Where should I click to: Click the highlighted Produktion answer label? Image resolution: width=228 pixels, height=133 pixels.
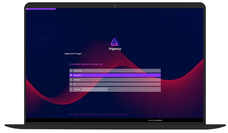click(x=78, y=75)
